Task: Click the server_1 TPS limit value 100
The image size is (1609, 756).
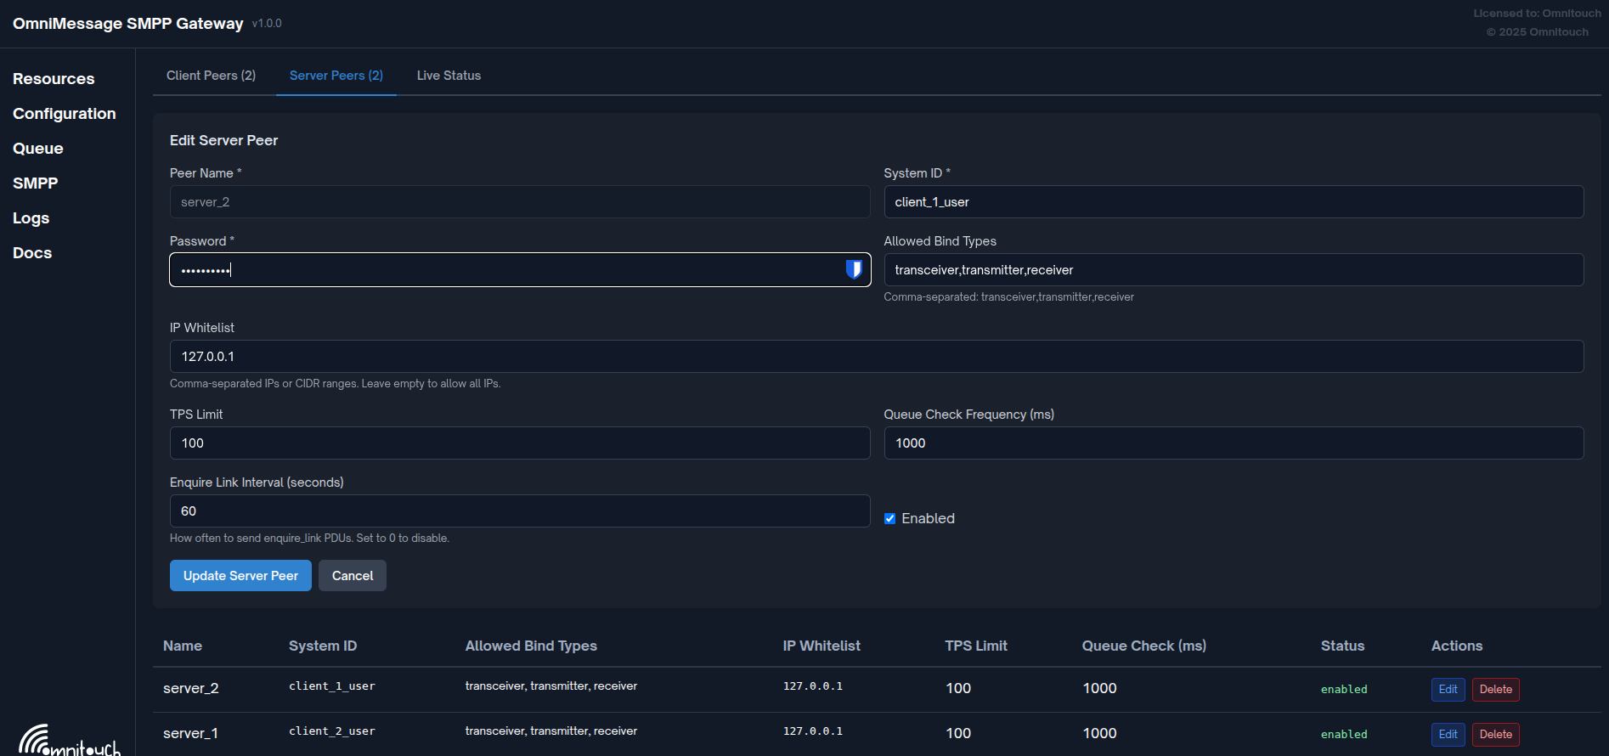Action: coord(958,734)
